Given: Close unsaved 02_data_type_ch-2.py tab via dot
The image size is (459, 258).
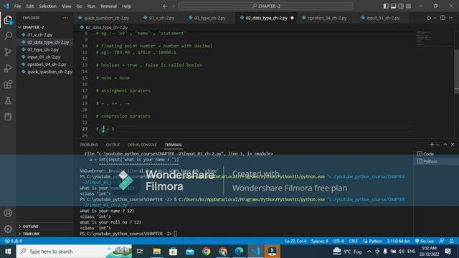Looking at the screenshot, I should pyautogui.click(x=292, y=18).
